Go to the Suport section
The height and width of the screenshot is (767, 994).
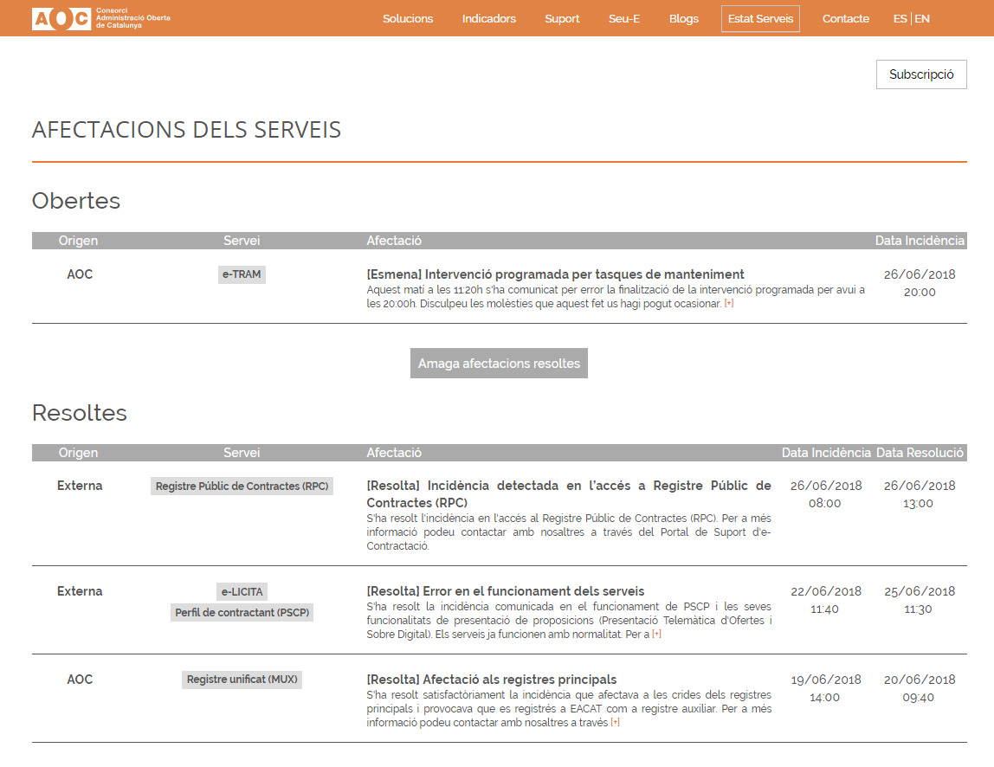point(562,19)
